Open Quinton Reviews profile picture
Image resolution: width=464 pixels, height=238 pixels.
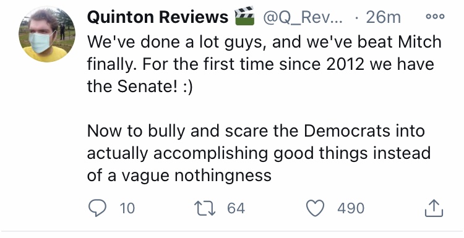click(x=47, y=34)
